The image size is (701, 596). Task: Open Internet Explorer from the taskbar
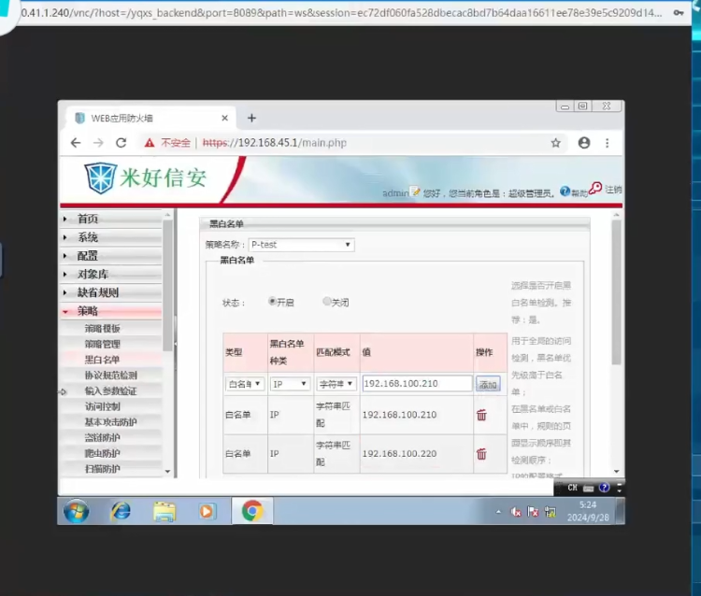coord(121,511)
